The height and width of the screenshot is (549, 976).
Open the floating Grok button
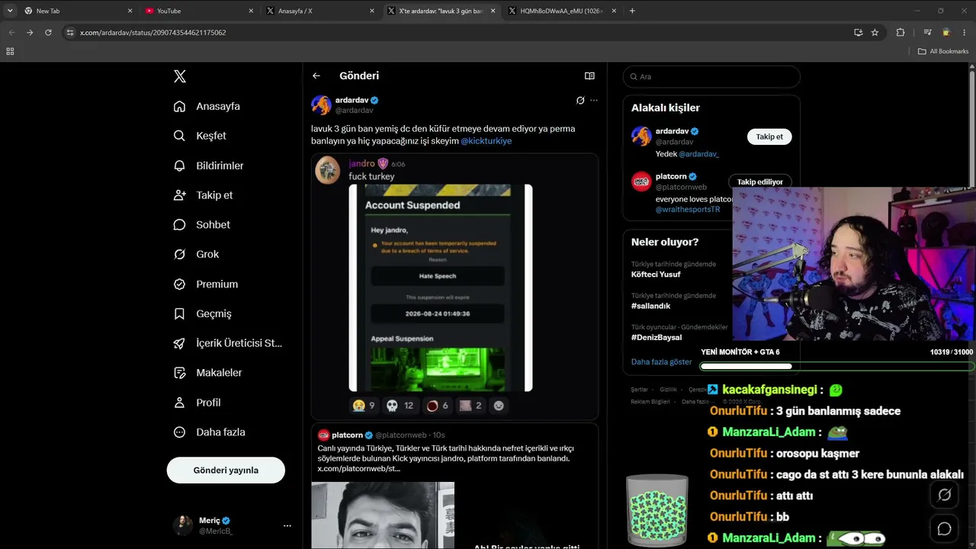944,495
